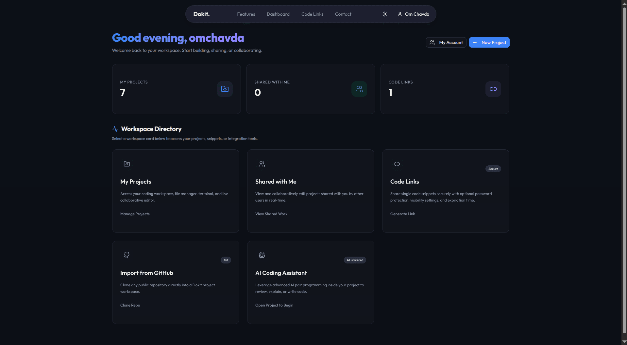Open the Features nav item
The image size is (627, 345).
pos(246,14)
